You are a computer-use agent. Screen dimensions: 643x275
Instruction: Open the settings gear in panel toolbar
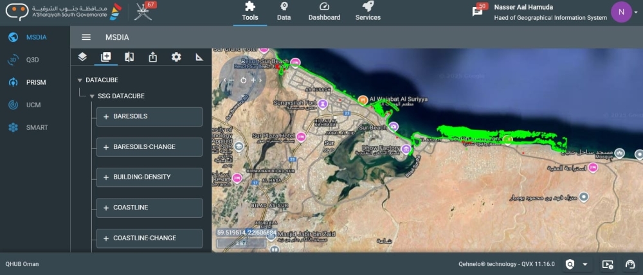(x=176, y=57)
